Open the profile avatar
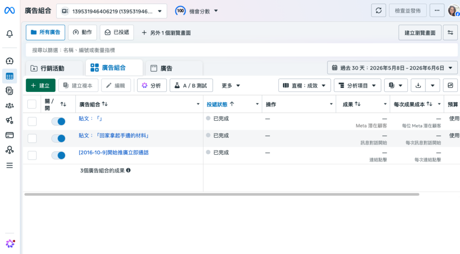Viewport: 460px width, 254px height. pyautogui.click(x=454, y=11)
